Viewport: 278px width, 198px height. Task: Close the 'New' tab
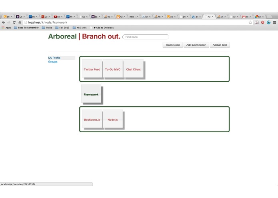(x=137, y=16)
